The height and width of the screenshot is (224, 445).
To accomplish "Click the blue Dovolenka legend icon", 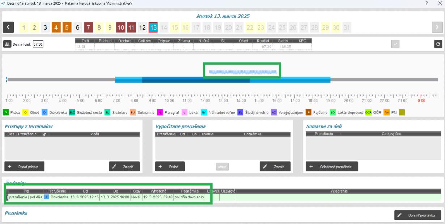I will pyautogui.click(x=44, y=113).
